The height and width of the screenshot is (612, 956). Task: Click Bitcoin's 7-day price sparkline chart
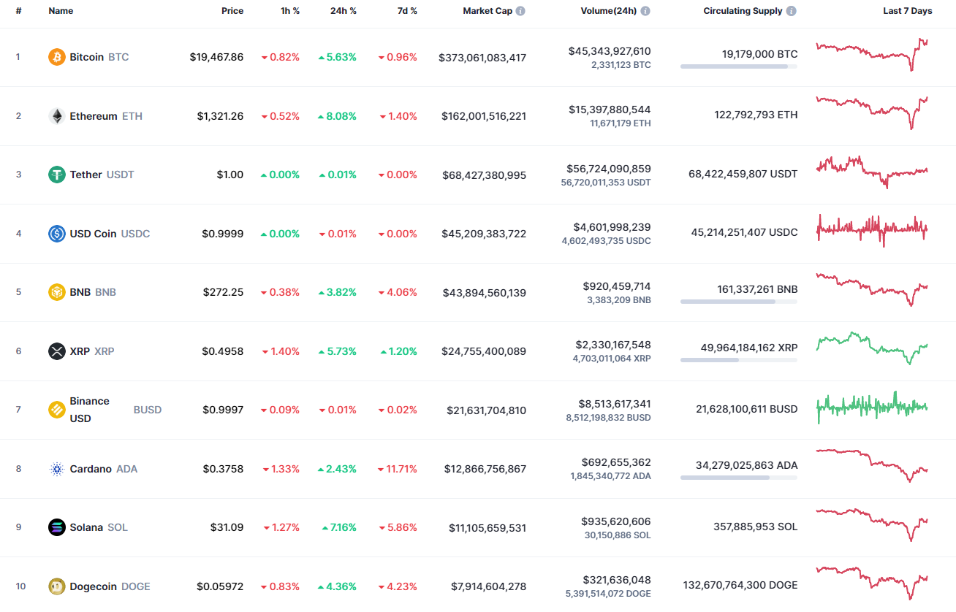click(x=871, y=55)
